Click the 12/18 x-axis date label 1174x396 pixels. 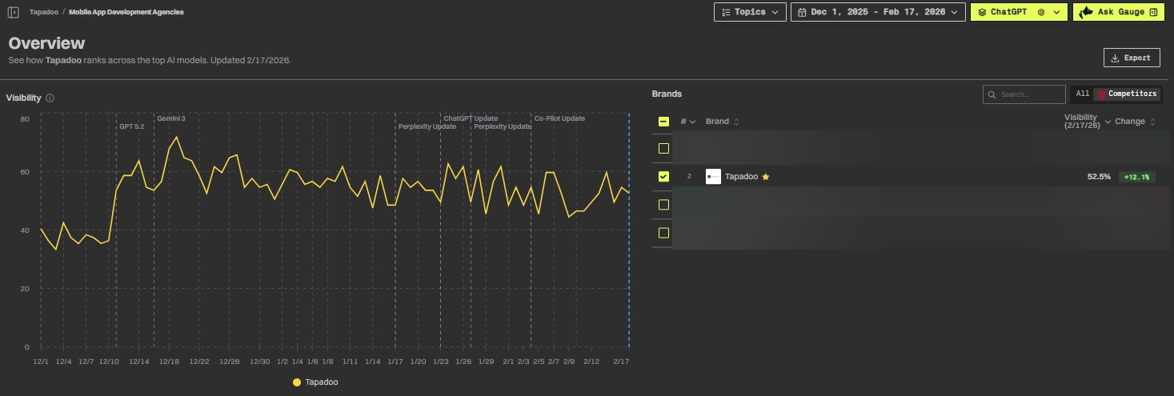point(169,362)
